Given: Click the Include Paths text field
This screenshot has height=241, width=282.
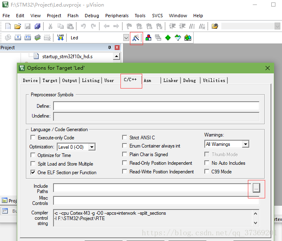Looking at the screenshot, I should point(153,188).
